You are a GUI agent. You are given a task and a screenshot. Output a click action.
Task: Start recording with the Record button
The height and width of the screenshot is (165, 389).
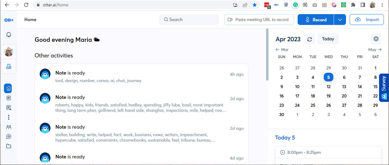pyautogui.click(x=316, y=20)
